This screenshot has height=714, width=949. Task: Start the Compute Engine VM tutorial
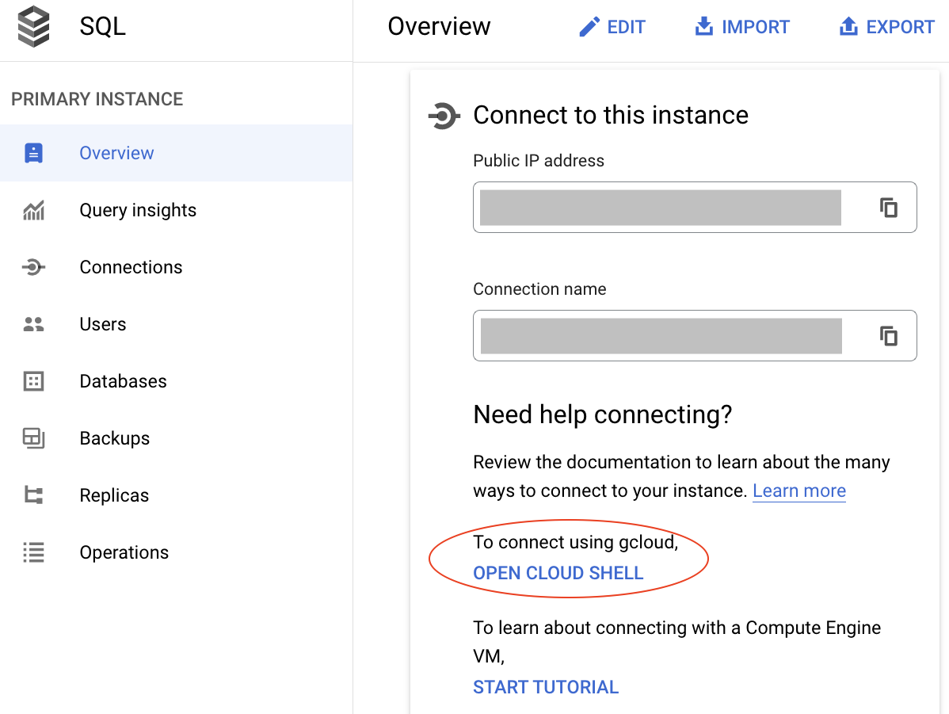[545, 687]
